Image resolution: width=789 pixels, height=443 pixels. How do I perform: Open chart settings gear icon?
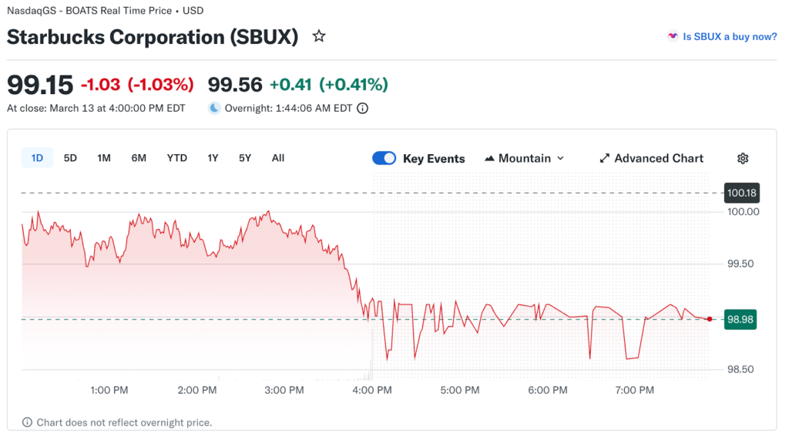(743, 158)
